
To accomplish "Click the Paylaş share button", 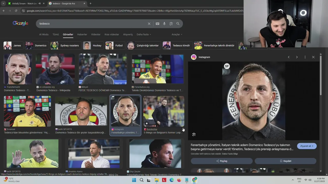I will [x=222, y=161].
